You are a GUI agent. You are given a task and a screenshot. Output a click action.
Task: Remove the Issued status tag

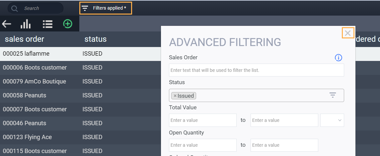(175, 96)
